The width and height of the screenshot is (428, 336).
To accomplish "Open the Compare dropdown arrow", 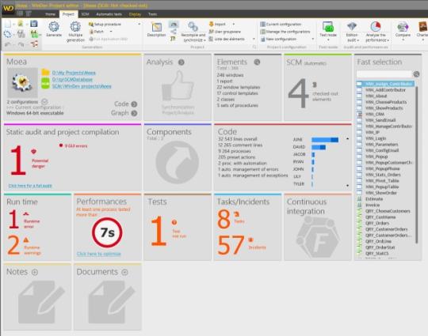I will [403, 40].
